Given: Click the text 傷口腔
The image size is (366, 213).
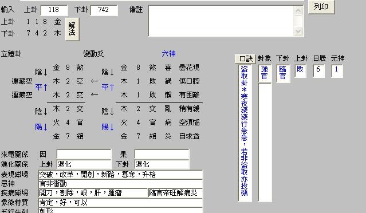Looking at the screenshot, I should coord(190,81).
